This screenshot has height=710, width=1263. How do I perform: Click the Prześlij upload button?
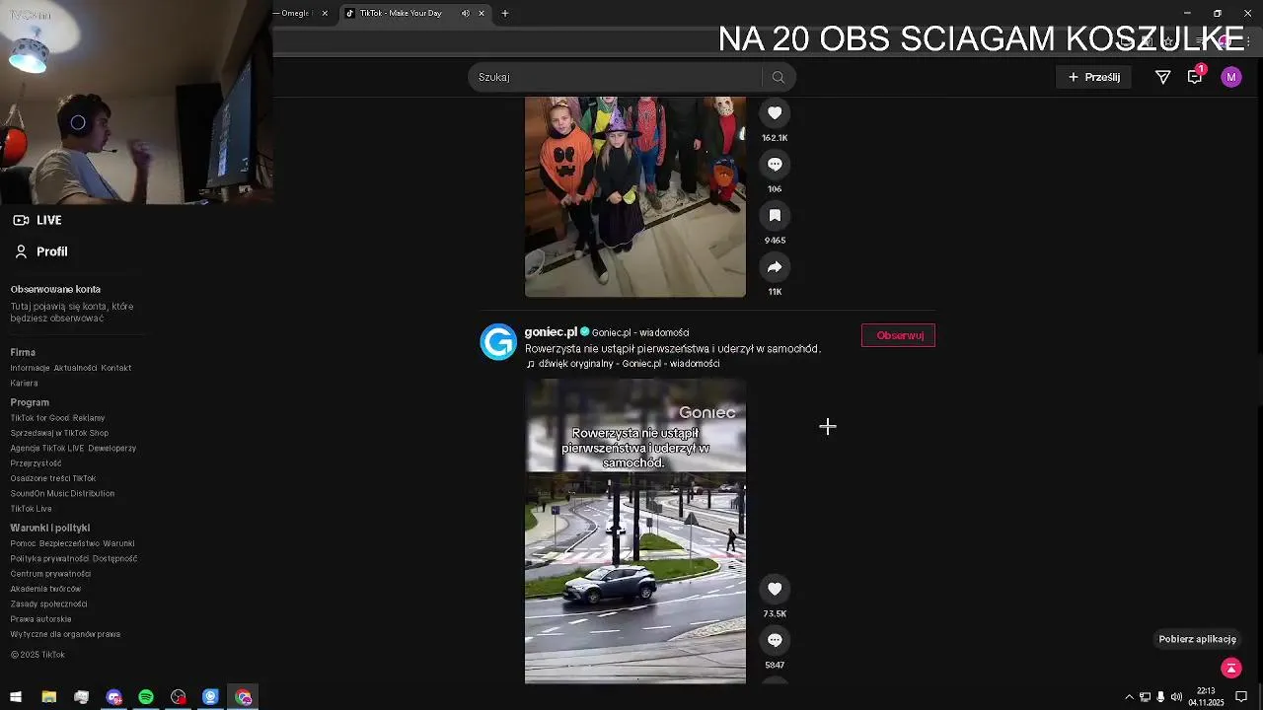[x=1094, y=77]
